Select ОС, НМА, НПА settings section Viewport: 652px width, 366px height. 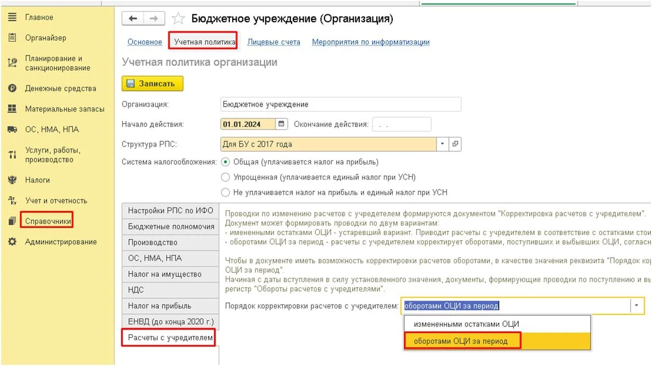coord(171,258)
